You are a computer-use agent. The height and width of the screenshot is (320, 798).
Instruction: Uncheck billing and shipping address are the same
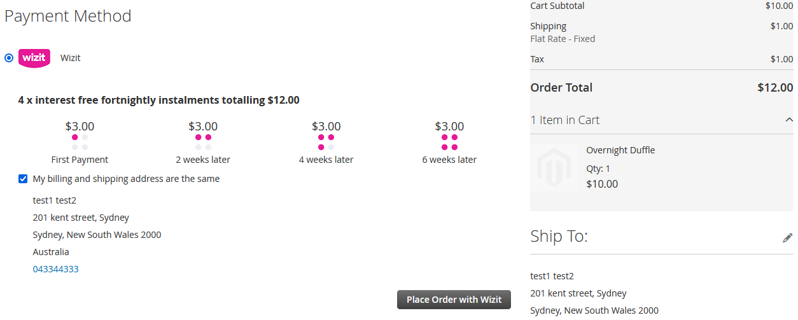coord(23,179)
